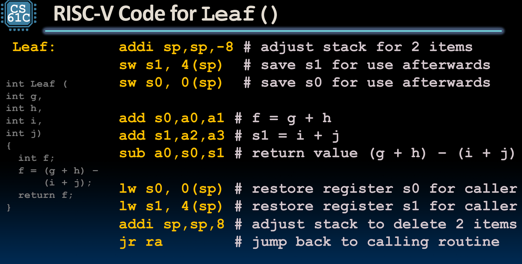Image resolution: width=522 pixels, height=264 pixels.
Task: Click the addi sp,sp,8 instruction
Action: [x=172, y=224]
